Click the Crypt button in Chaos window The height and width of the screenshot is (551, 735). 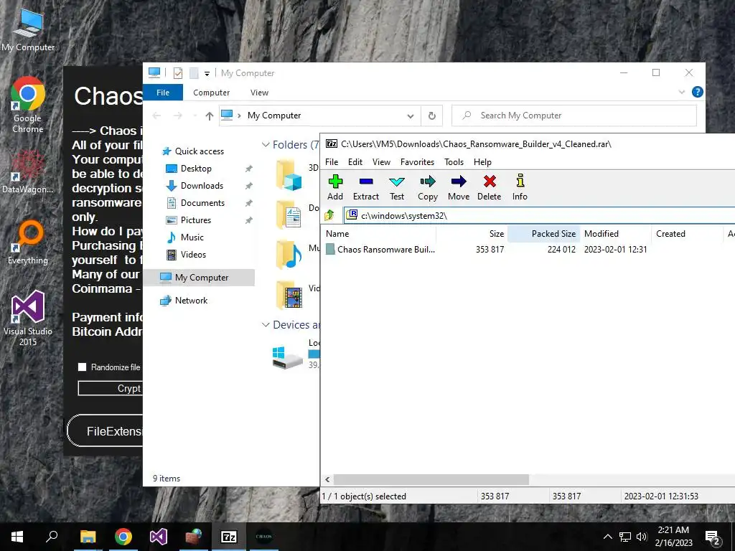coord(110,388)
